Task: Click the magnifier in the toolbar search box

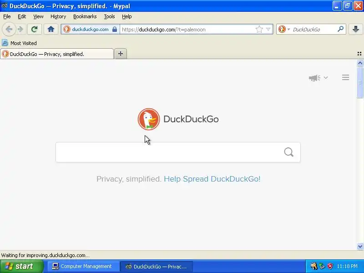Action: pyautogui.click(x=340, y=29)
